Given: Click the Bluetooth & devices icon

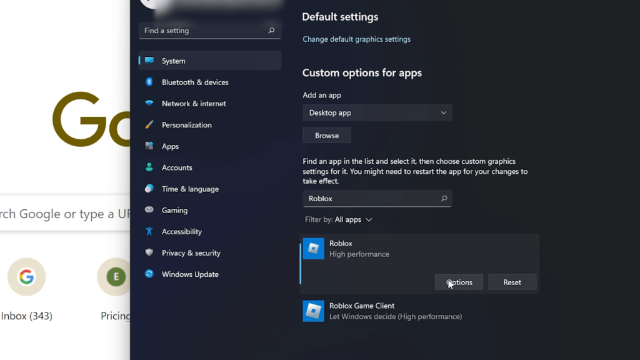Looking at the screenshot, I should click(x=149, y=82).
